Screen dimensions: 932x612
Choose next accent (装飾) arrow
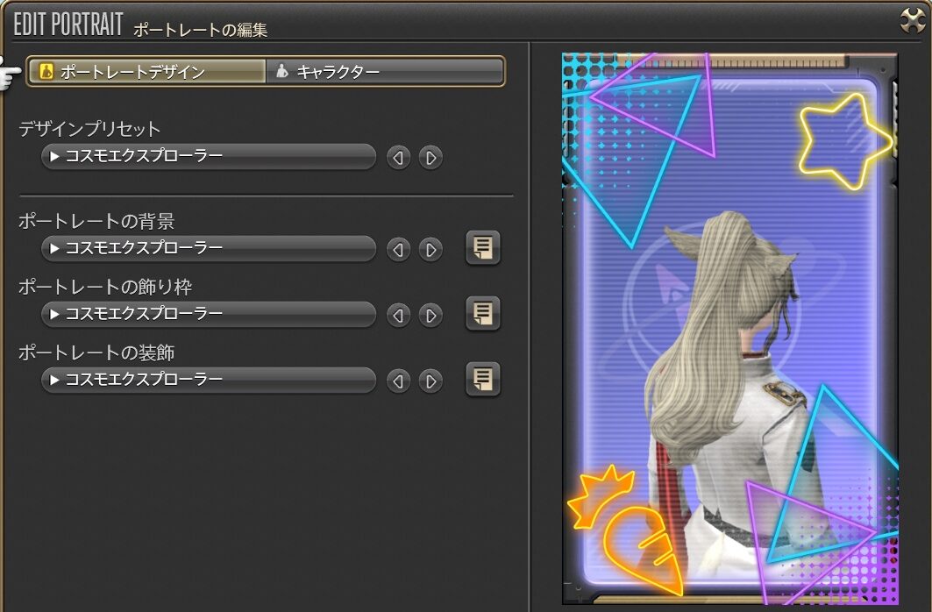tap(431, 381)
